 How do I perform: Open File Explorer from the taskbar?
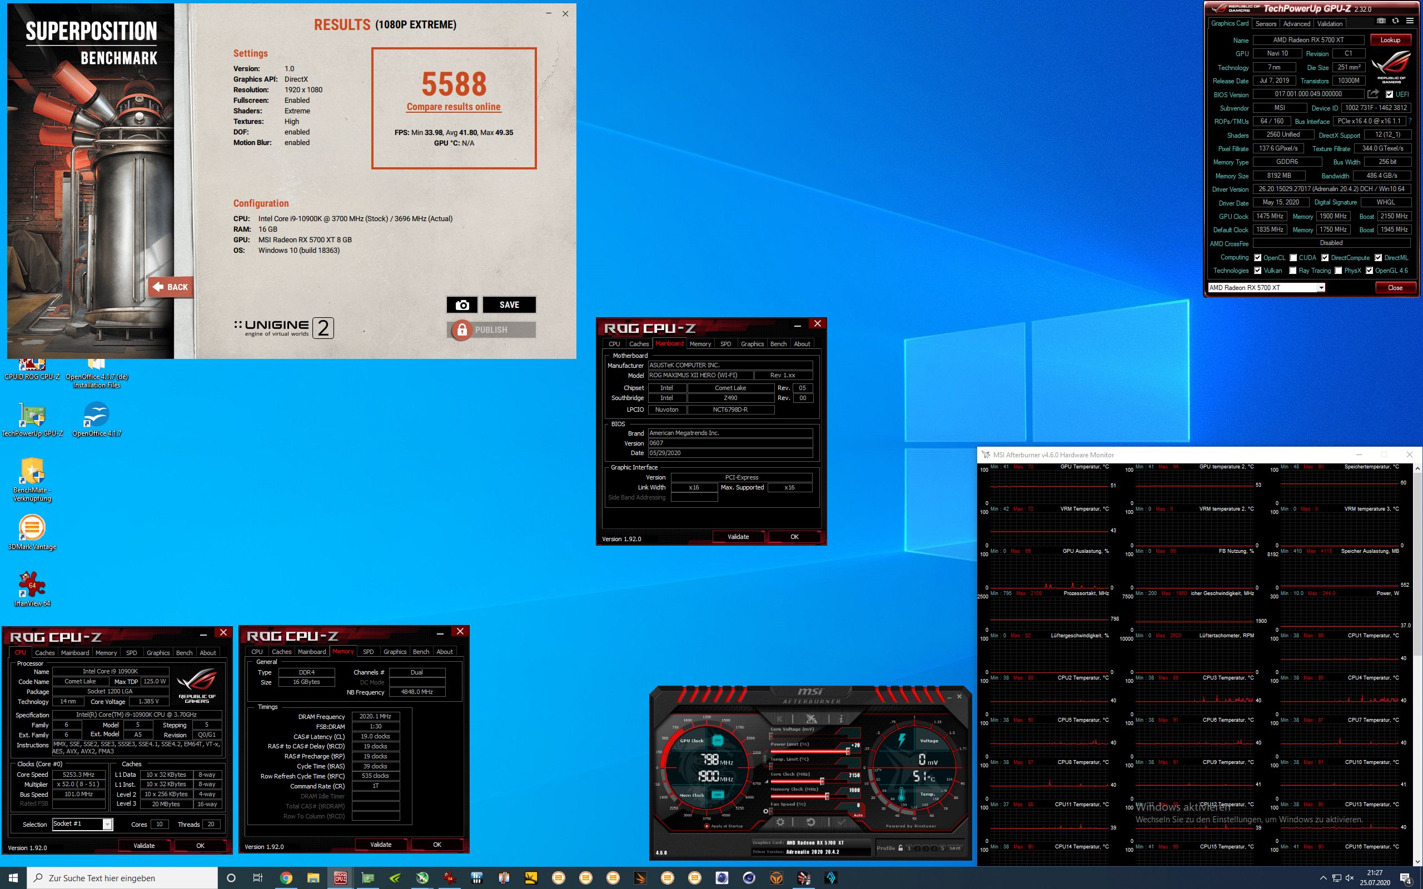[313, 878]
